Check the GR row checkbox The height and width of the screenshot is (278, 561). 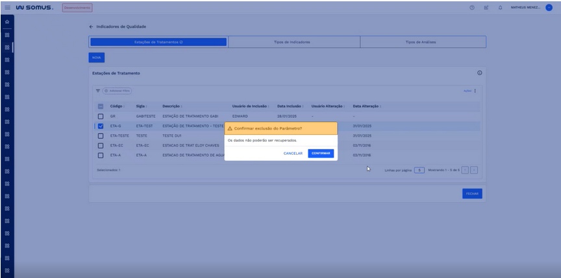(101, 116)
